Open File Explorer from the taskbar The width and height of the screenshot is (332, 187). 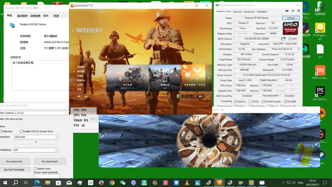[x=47, y=183]
